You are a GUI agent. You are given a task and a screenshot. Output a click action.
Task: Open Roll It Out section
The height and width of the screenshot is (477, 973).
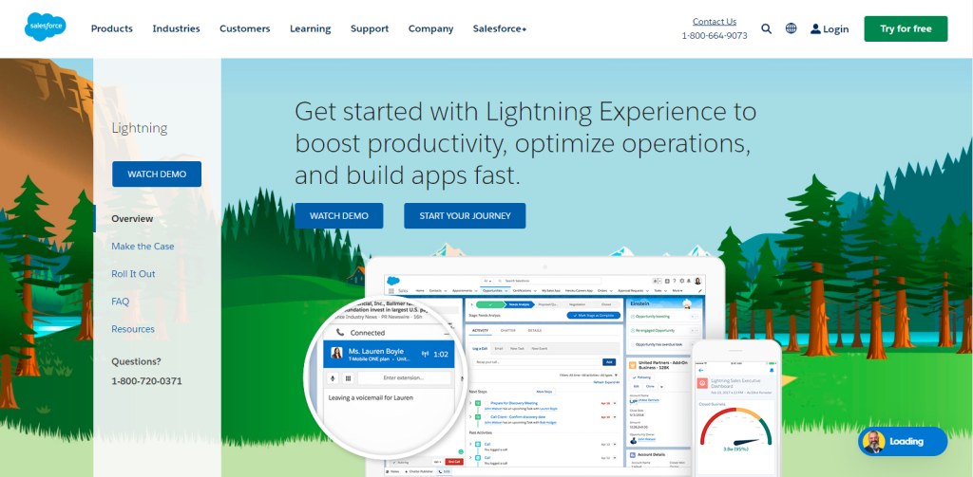pyautogui.click(x=133, y=274)
